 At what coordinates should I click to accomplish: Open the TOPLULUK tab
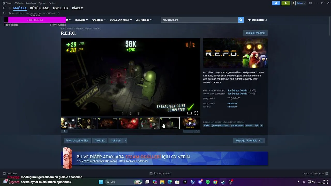pos(61,8)
